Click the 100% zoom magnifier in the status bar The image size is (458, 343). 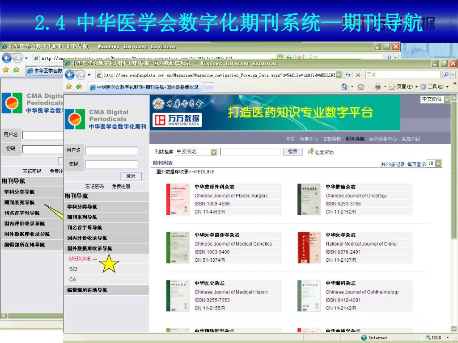[428, 338]
